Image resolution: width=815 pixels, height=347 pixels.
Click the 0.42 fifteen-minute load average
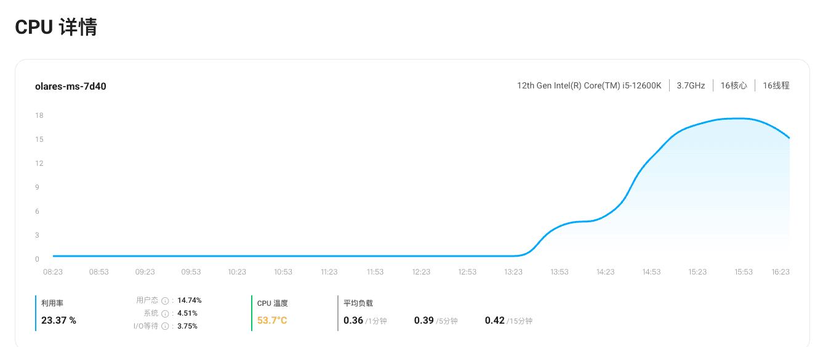(495, 320)
